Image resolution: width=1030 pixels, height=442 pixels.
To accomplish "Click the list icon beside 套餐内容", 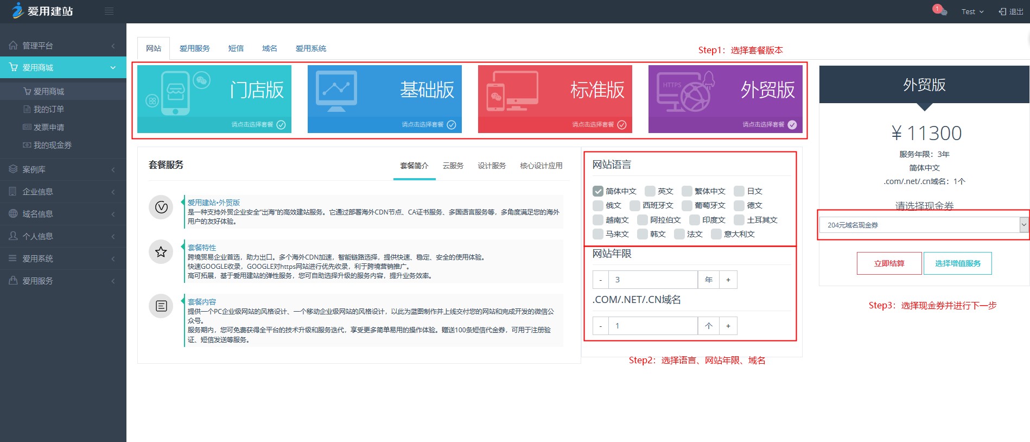I will coord(161,306).
